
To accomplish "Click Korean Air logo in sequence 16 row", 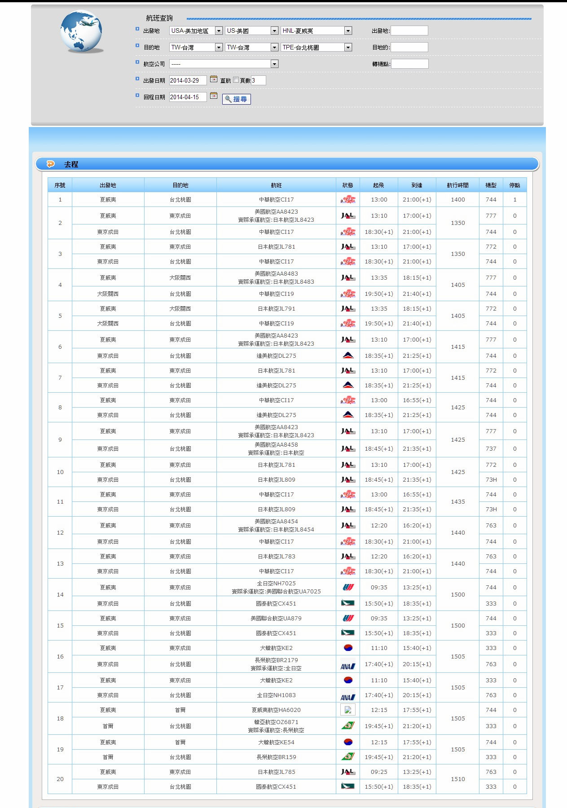I will [348, 648].
